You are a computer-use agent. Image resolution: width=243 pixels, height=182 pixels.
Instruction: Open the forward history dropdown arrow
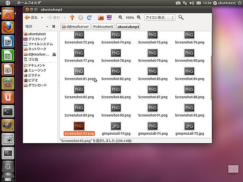(64, 18)
